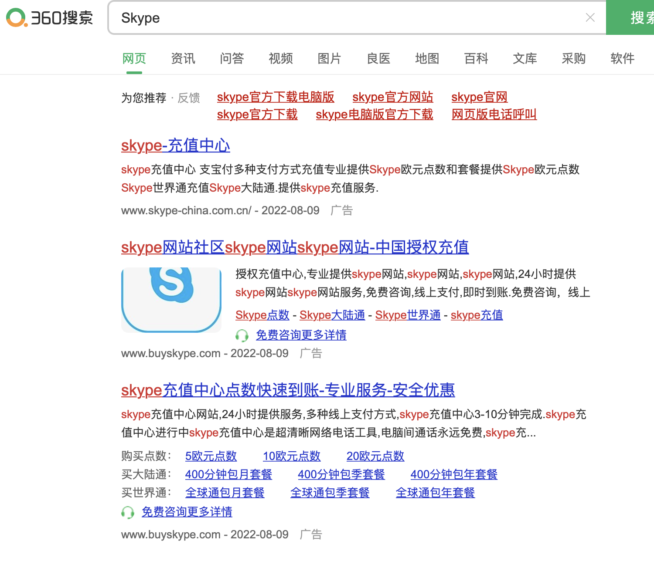654x561 pixels.
Task: Open suggestion 网页版电话呼叫
Action: coord(494,115)
